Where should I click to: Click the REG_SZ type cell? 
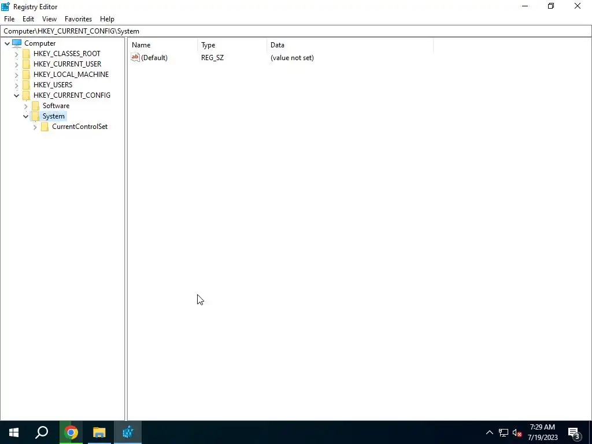pos(212,58)
